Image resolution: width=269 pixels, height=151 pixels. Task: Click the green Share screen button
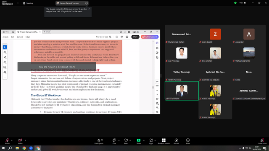[x=139, y=141]
